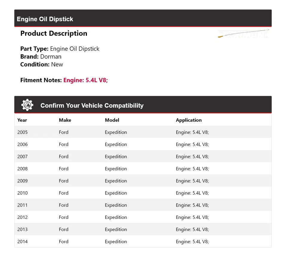Screen dimensions: 286x257
Task: Select the 2006 year cell
Action: [x=23, y=144]
